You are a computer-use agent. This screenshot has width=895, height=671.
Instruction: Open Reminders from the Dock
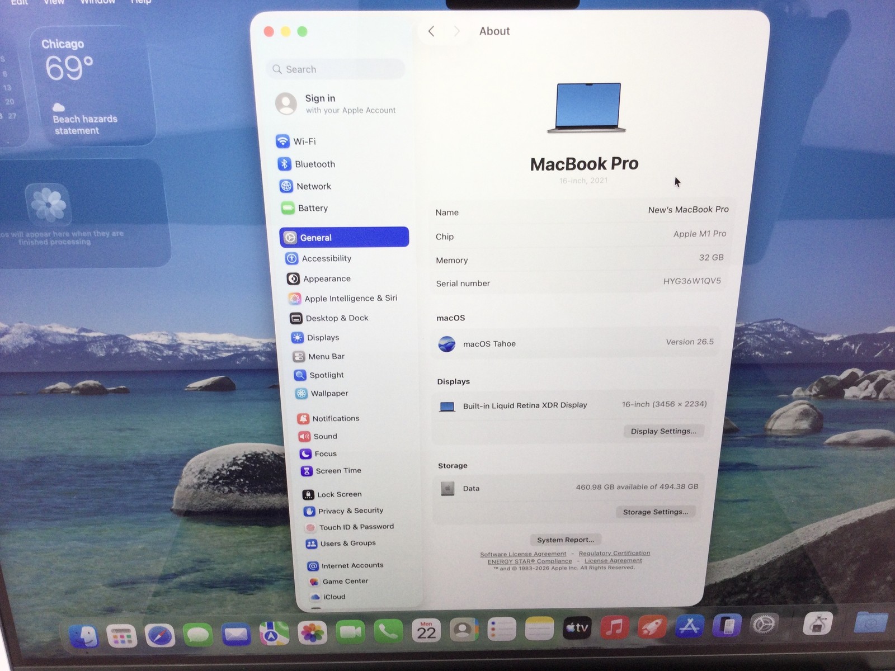click(x=501, y=630)
